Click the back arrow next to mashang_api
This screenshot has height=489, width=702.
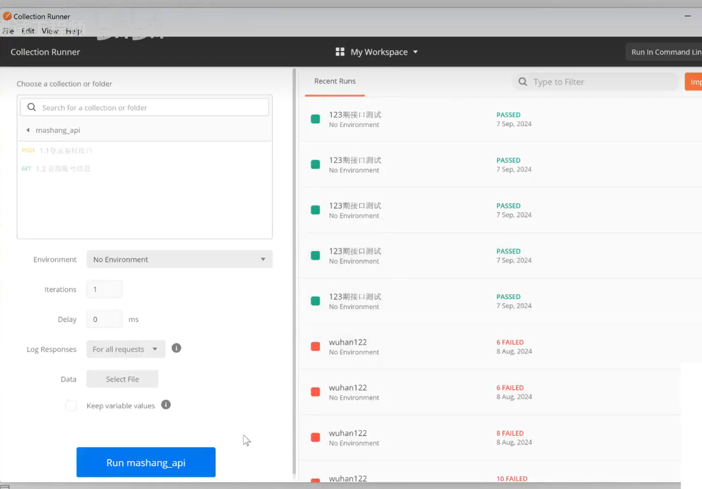[x=28, y=130]
